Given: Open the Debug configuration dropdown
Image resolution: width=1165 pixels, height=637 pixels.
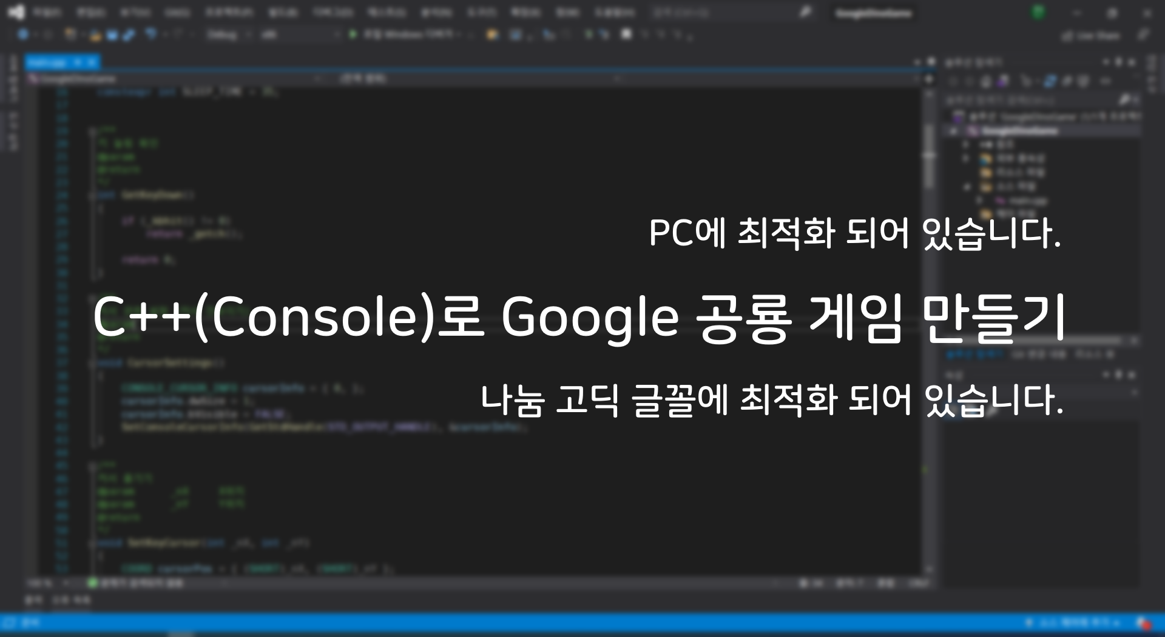Looking at the screenshot, I should pyautogui.click(x=228, y=35).
